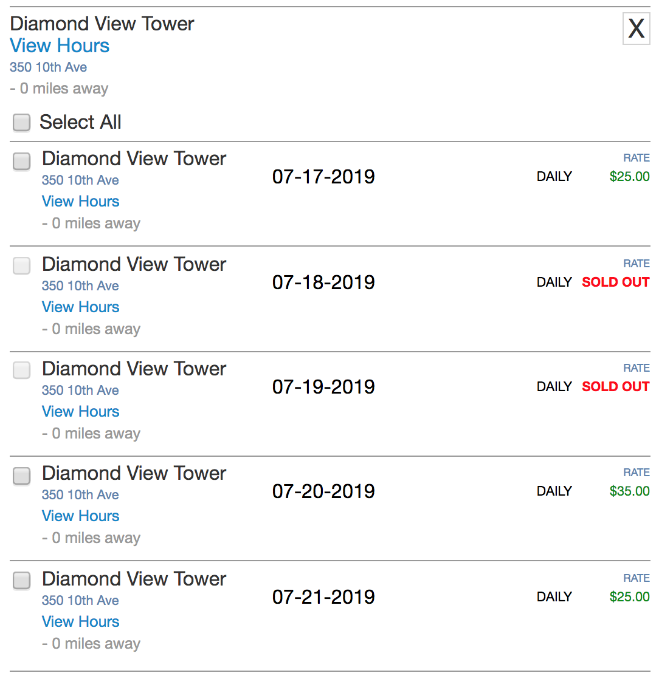Image resolution: width=659 pixels, height=673 pixels.
Task: Close the Diamond View Tower panel
Action: (x=636, y=29)
